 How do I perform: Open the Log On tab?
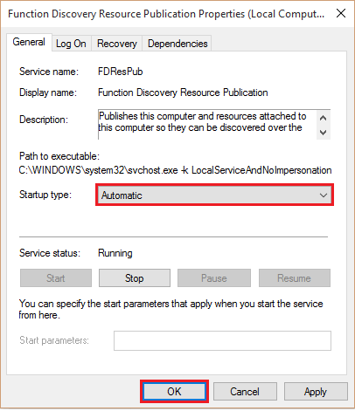pos(71,44)
